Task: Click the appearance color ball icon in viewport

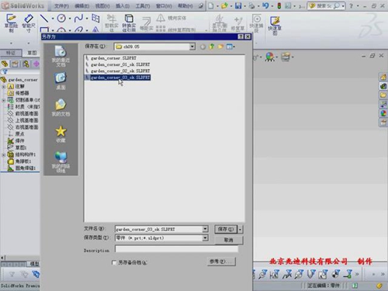Action: (270, 57)
